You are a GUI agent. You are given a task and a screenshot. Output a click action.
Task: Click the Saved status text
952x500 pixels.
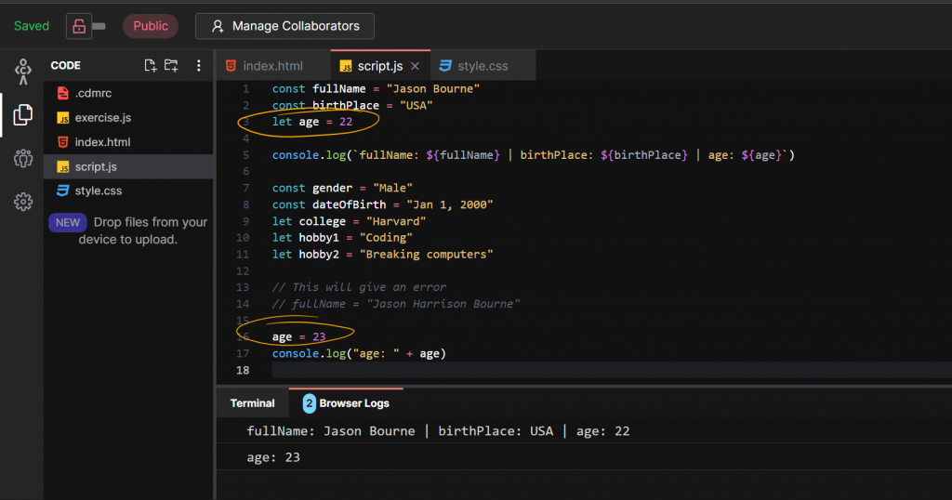tap(32, 26)
